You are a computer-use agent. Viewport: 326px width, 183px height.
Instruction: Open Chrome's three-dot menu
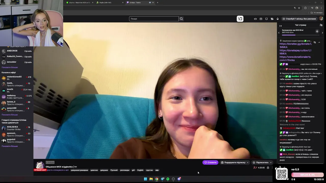tap(321, 8)
